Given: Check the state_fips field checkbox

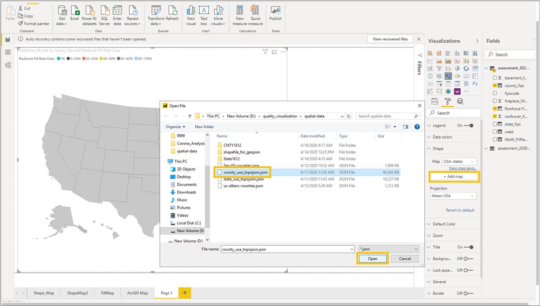Looking at the screenshot, I should [495, 124].
